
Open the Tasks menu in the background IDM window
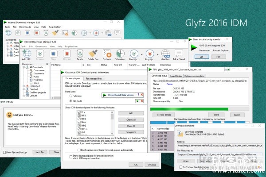8,27
